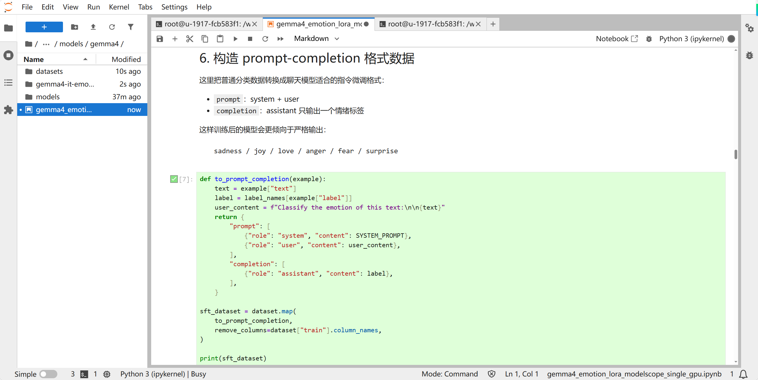This screenshot has height=380, width=758.
Task: Close the first terminal tab
Action: 255,24
